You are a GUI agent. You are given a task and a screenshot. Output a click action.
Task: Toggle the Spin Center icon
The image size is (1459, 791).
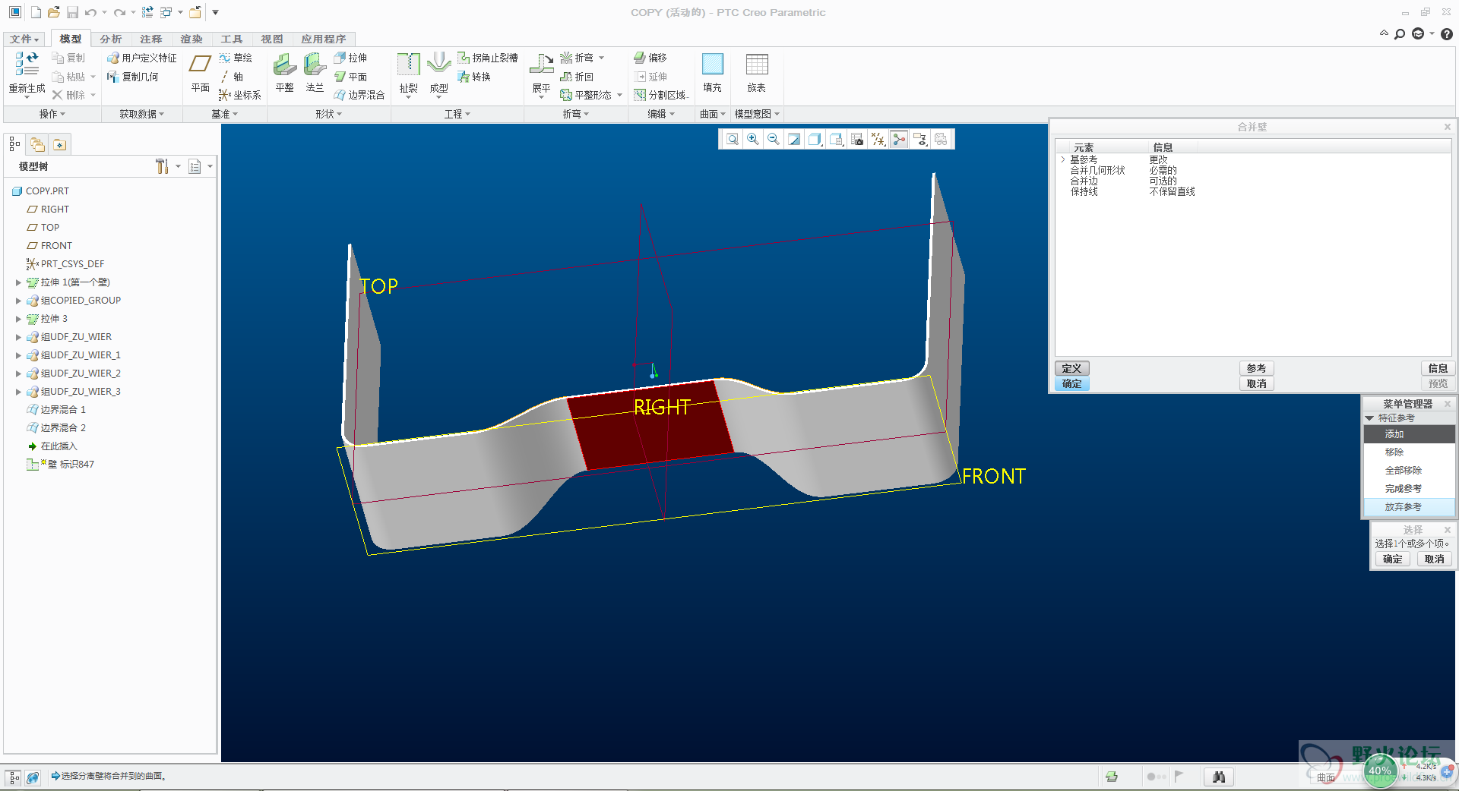899,140
